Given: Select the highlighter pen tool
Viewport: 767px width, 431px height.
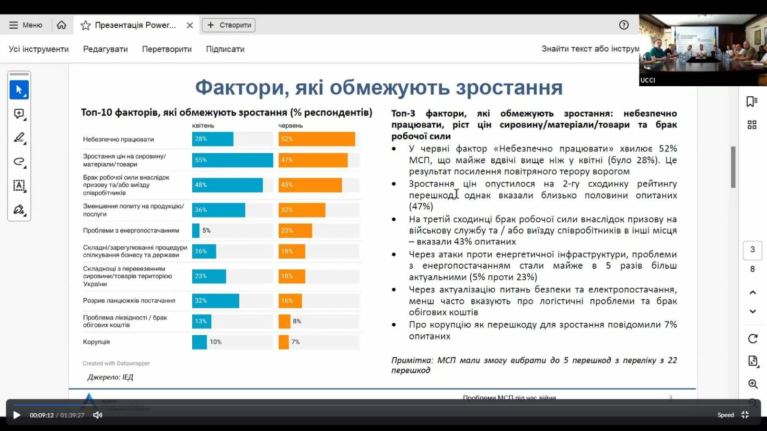Looking at the screenshot, I should [19, 138].
